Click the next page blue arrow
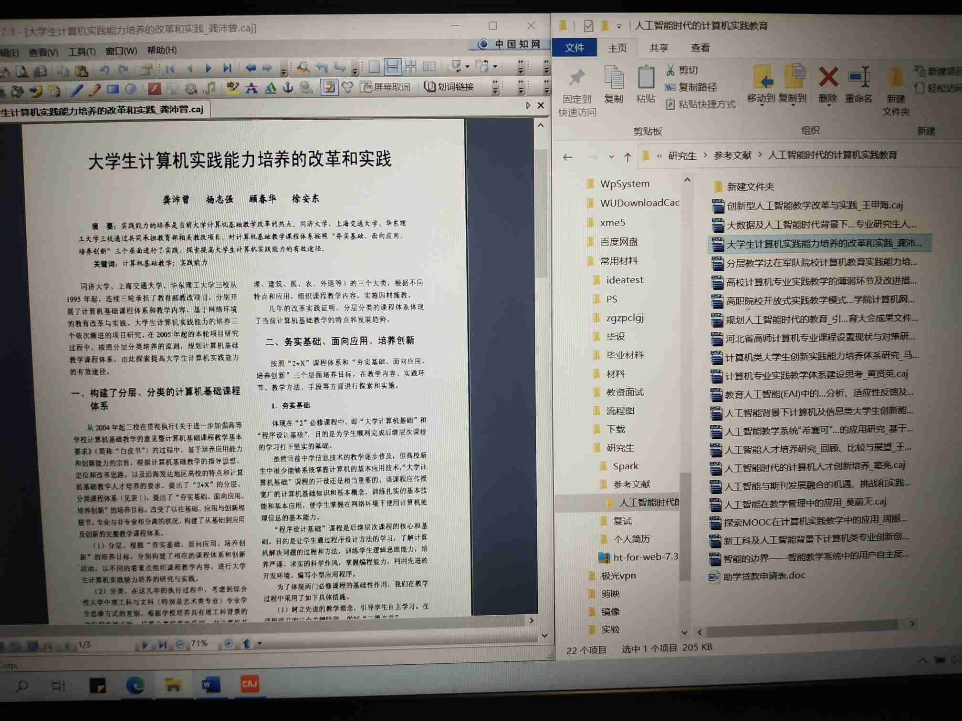This screenshot has height=721, width=962. coord(209,69)
